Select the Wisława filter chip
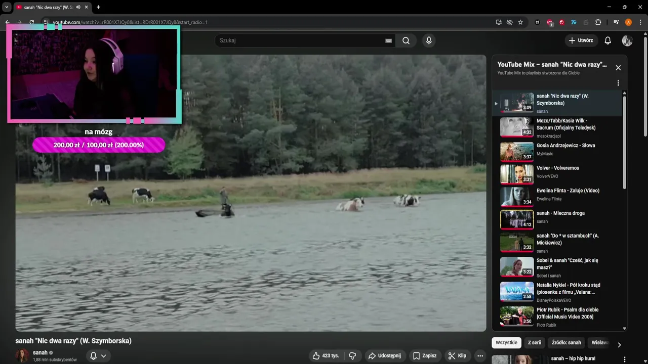Screen dimensions: 648x364 click(600, 342)
